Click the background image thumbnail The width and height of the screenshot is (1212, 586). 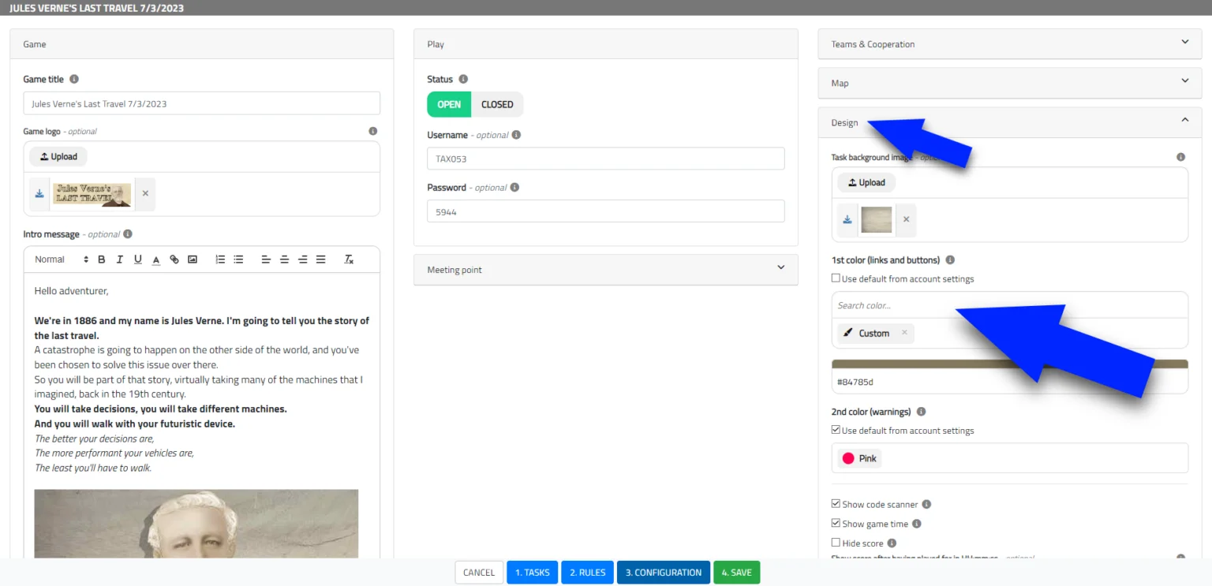tap(877, 219)
